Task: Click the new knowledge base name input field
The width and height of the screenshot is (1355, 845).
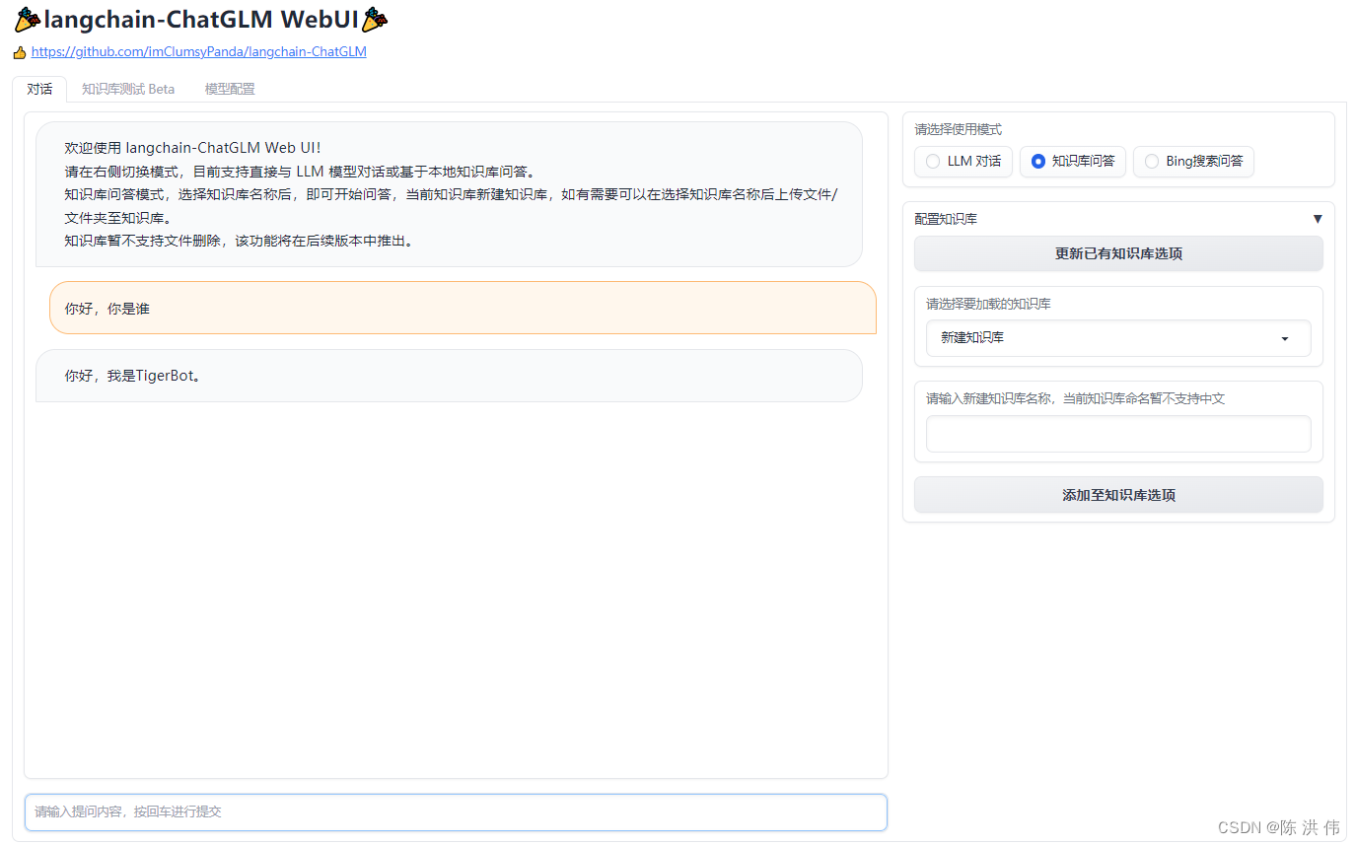Action: [1118, 434]
